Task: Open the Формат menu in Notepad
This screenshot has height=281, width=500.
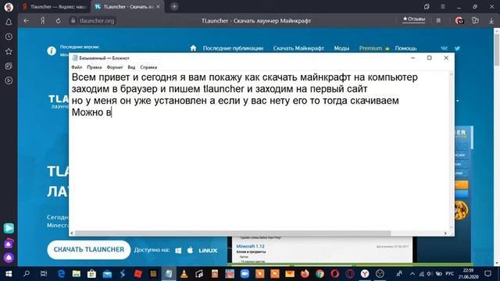Action: [x=115, y=67]
